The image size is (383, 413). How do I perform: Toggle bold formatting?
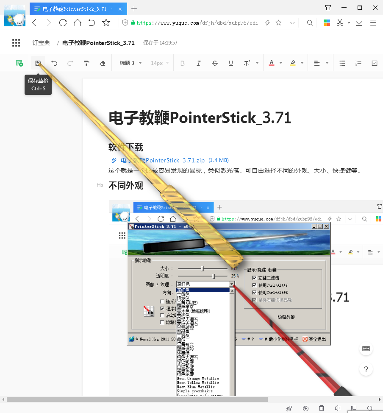183,63
